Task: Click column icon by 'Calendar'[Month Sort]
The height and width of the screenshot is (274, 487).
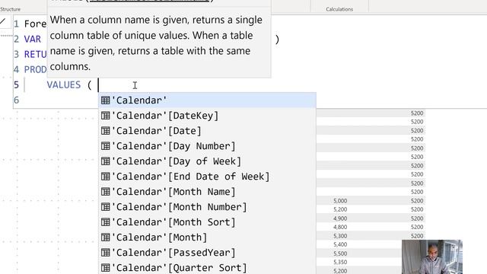Action: [106, 222]
